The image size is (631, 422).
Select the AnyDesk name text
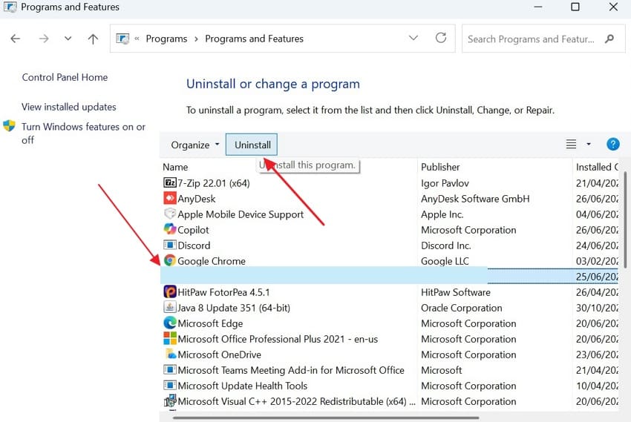197,199
